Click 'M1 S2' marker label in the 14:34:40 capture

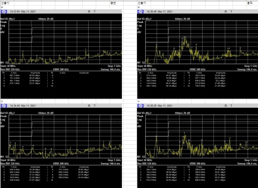click(4, 157)
